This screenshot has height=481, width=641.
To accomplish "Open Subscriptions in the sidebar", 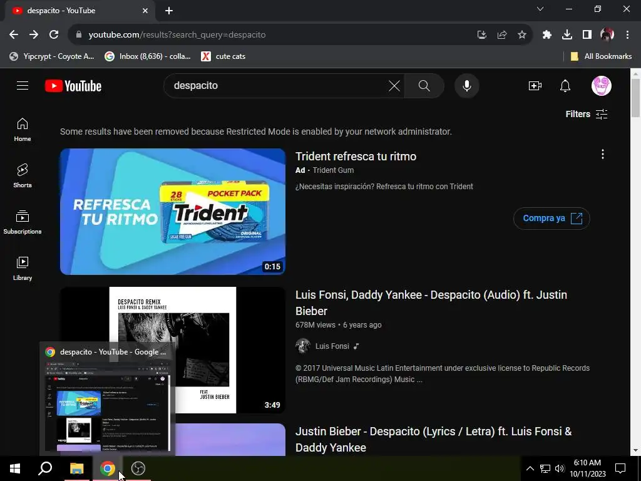I will tap(23, 222).
